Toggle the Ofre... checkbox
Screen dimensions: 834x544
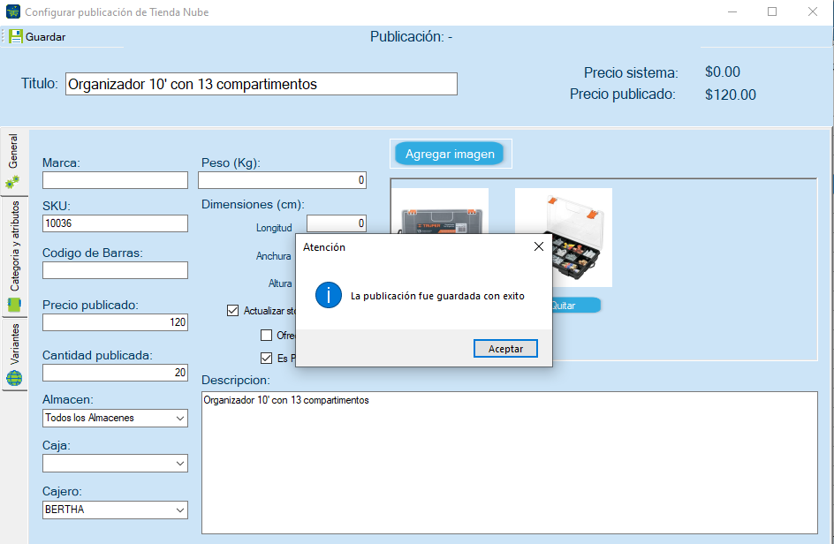[267, 336]
